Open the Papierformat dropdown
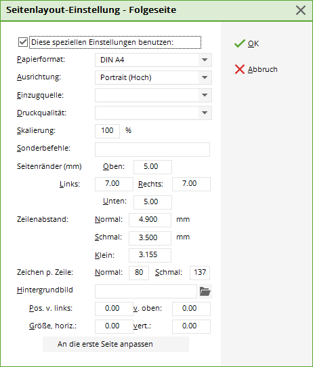The width and height of the screenshot is (313, 367). click(x=153, y=60)
